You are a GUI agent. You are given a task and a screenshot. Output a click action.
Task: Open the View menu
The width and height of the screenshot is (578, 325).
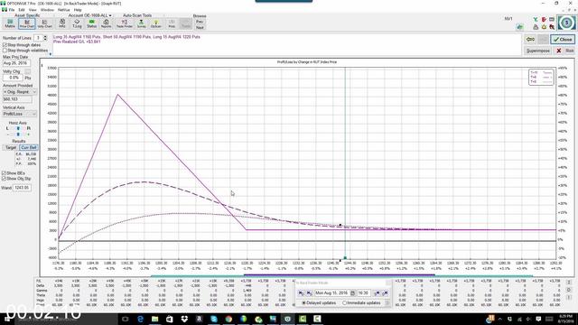click(33, 10)
